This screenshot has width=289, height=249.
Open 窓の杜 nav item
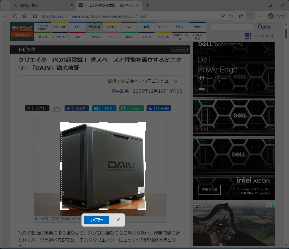(43, 37)
